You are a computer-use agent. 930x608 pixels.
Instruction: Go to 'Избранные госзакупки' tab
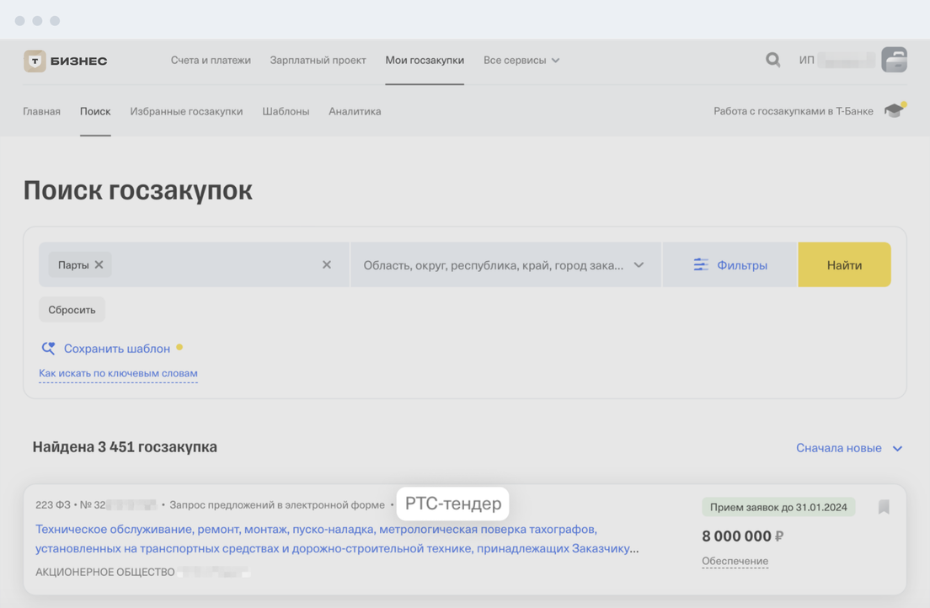click(186, 111)
